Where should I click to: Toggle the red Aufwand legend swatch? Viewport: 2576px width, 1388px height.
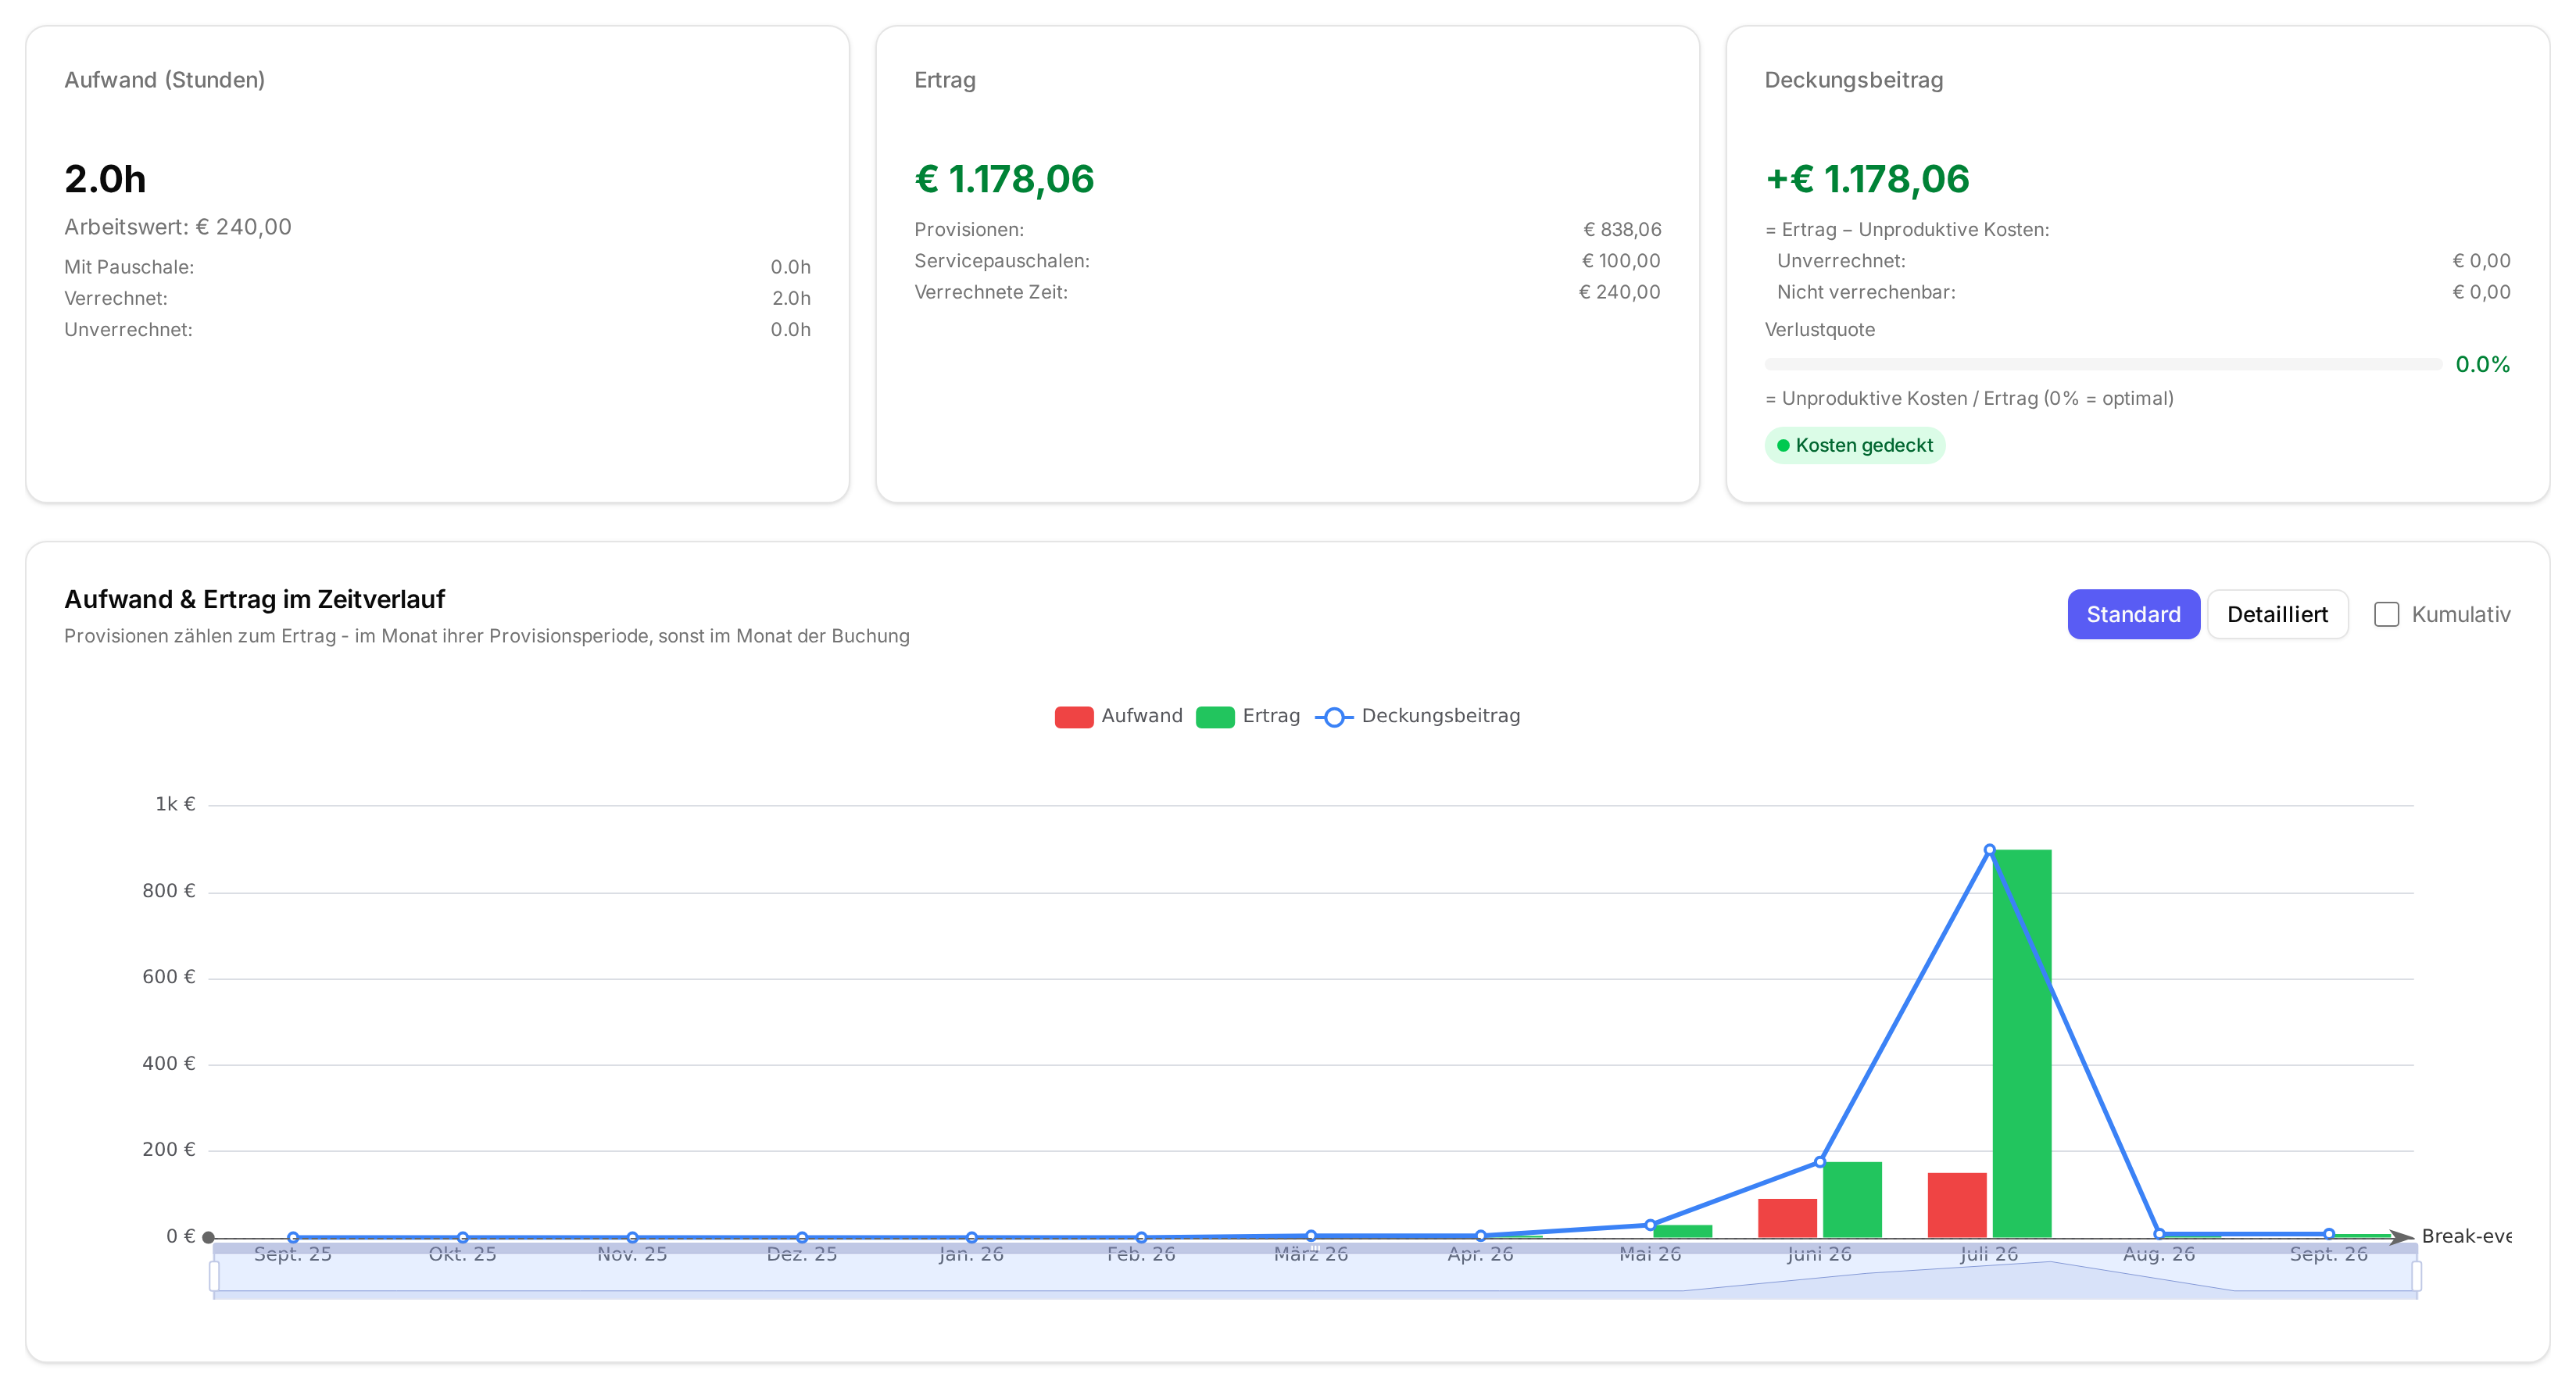coord(1073,716)
